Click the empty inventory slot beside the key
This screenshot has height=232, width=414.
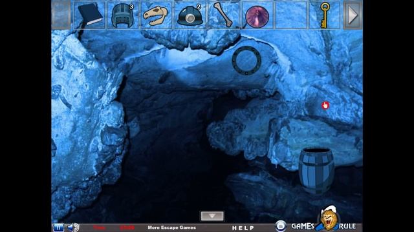click(291, 15)
